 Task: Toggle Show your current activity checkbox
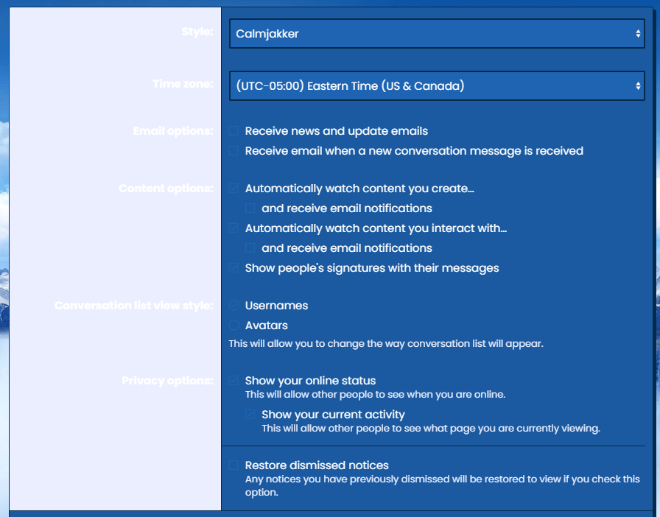pyautogui.click(x=250, y=415)
